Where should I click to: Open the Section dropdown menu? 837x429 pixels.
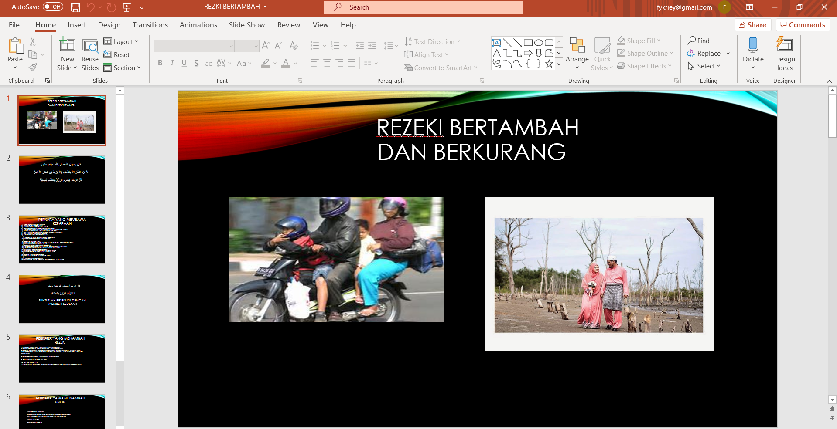(x=123, y=68)
